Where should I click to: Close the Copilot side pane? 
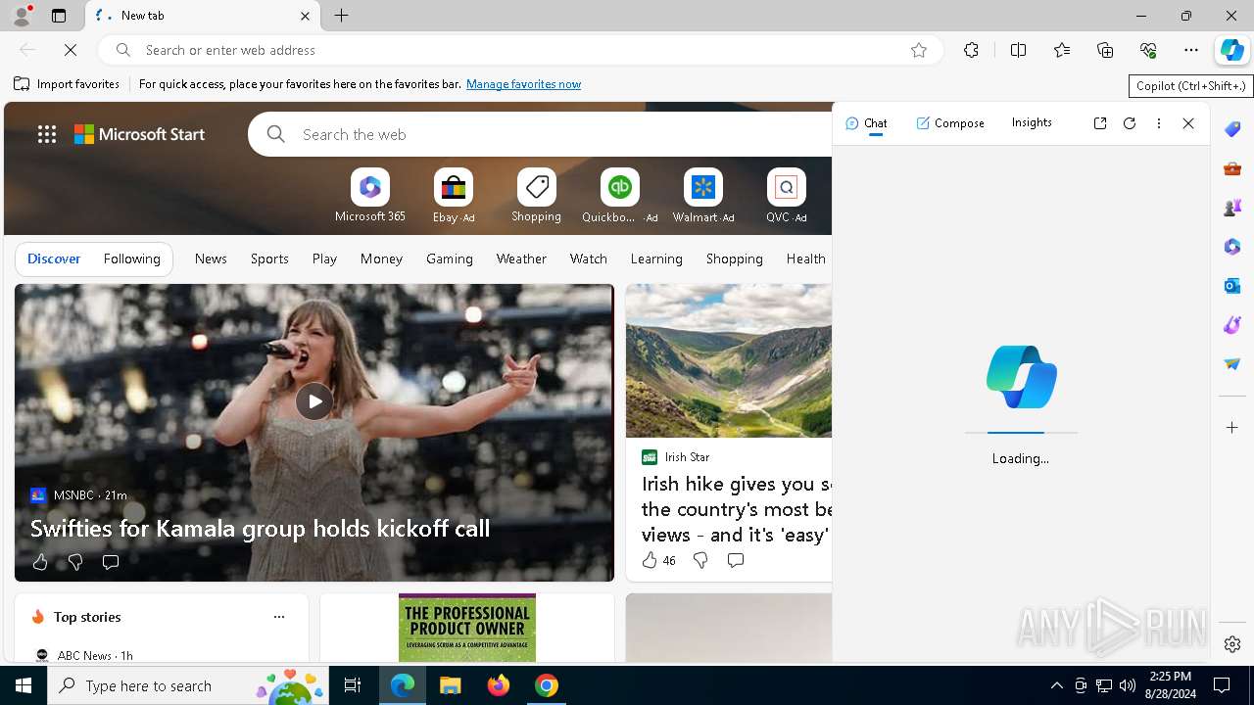pyautogui.click(x=1188, y=123)
